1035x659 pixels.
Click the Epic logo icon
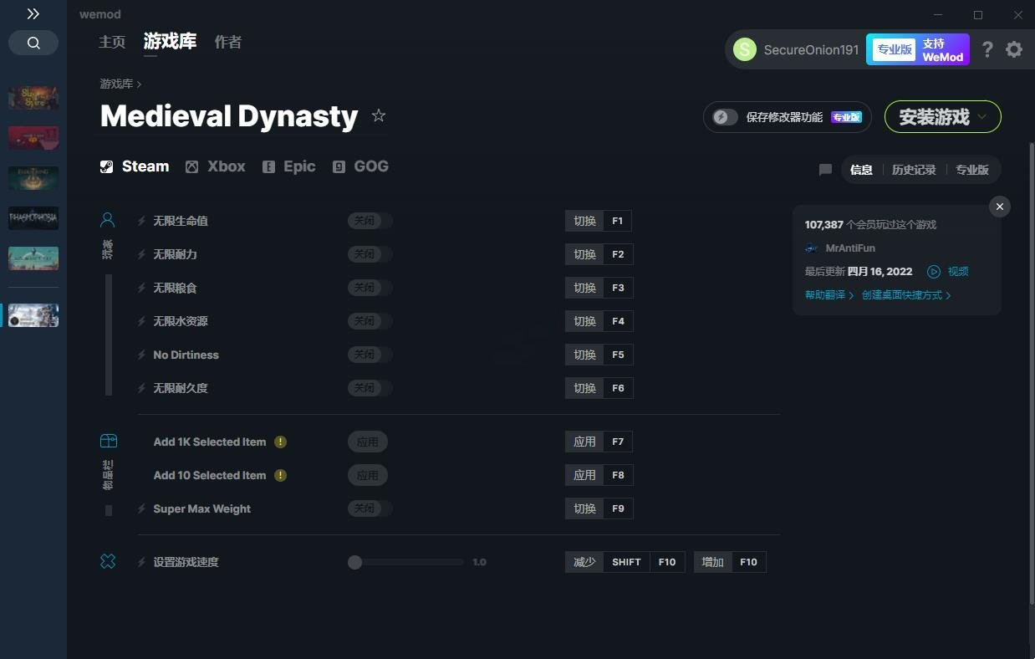point(268,166)
